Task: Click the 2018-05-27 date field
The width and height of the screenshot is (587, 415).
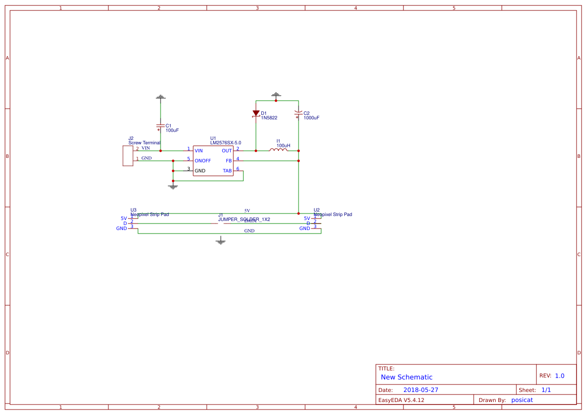Action: 422,389
